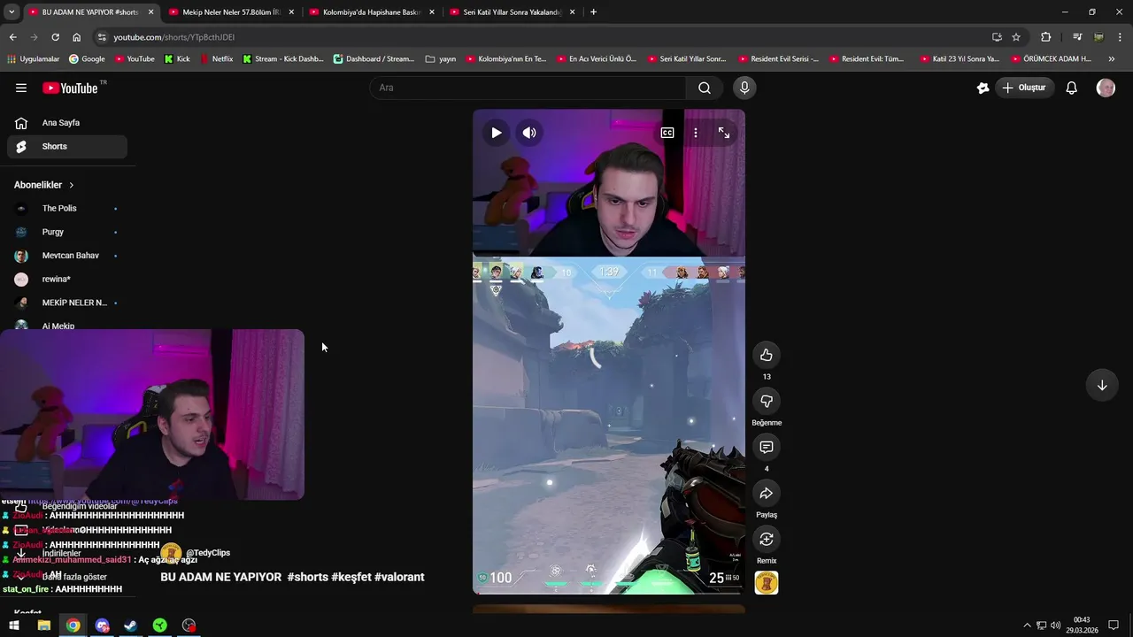
Task: Open MEKİP NELER N... channel
Action: (67, 303)
